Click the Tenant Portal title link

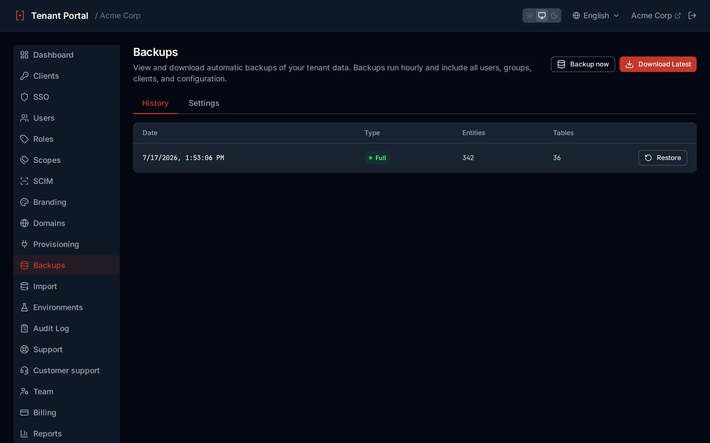pyautogui.click(x=60, y=16)
